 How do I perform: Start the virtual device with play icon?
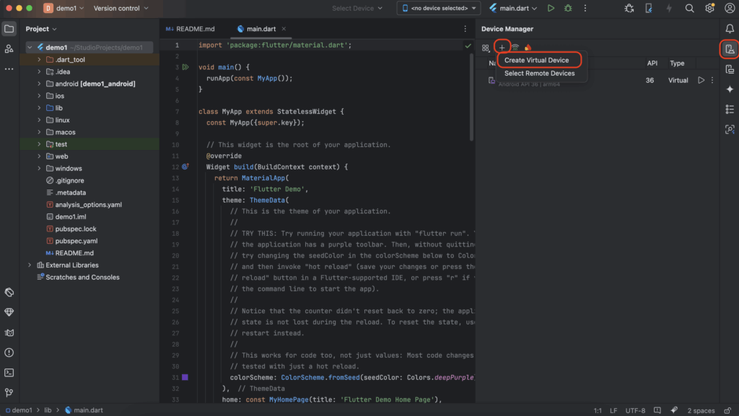[701, 80]
